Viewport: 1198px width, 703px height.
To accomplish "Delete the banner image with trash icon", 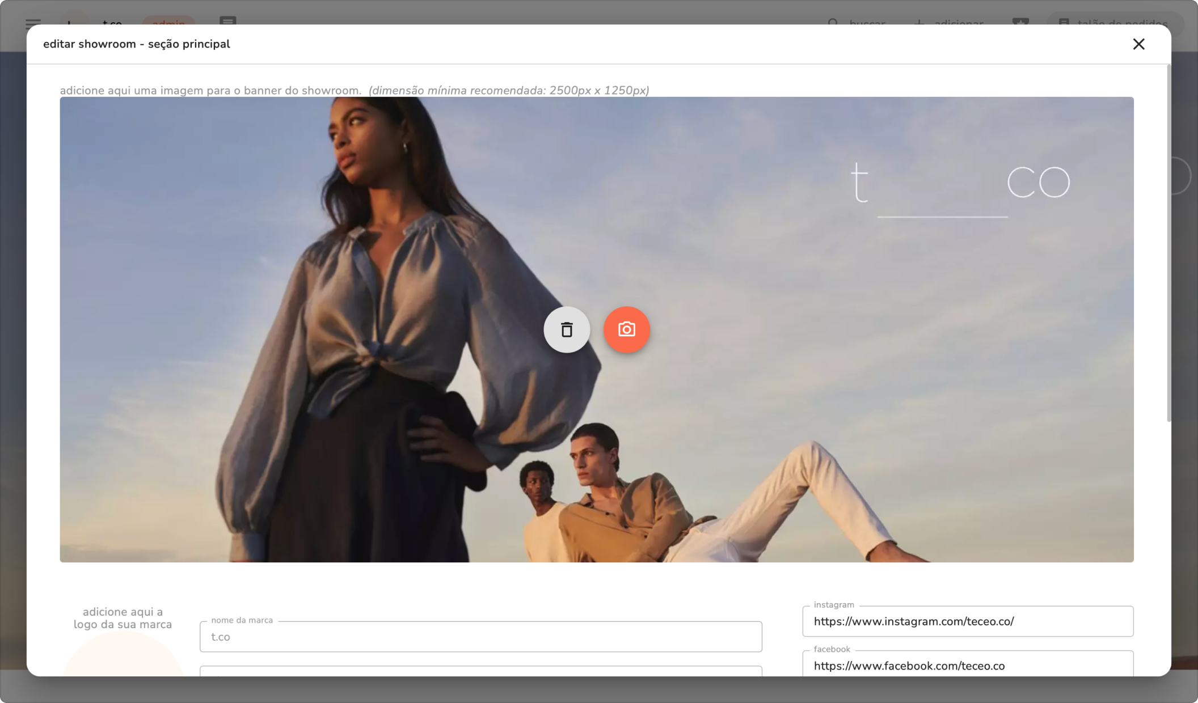I will 566,329.
